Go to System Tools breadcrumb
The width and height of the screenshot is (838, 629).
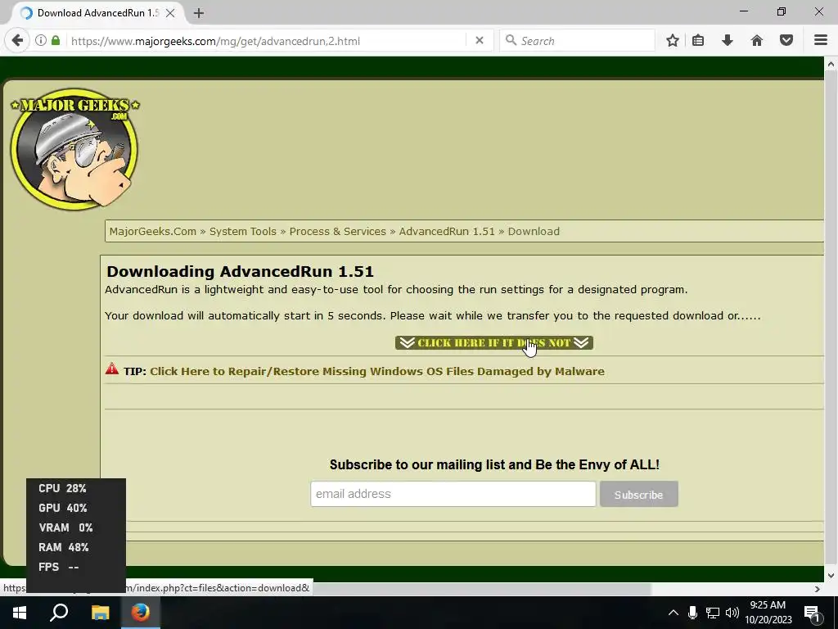pyautogui.click(x=242, y=232)
